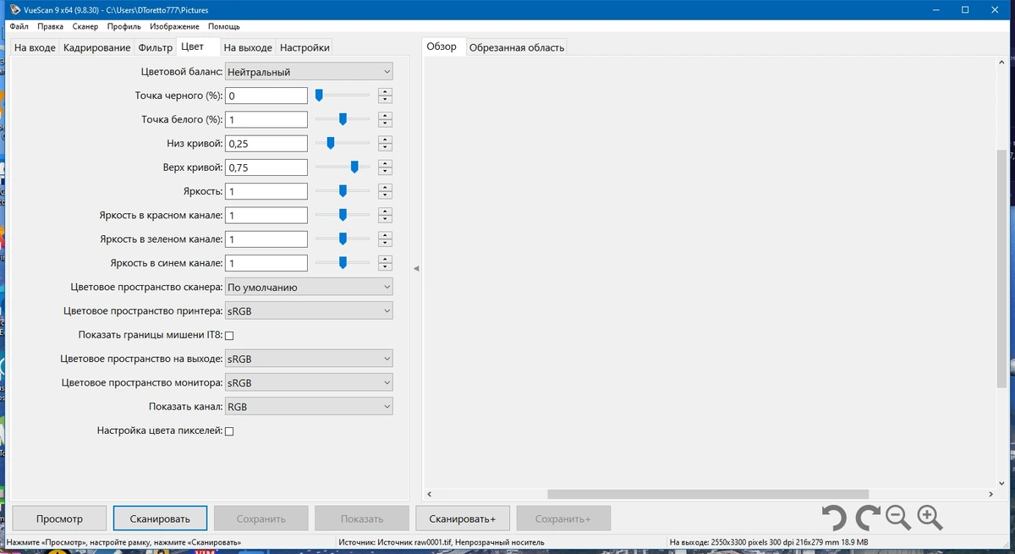
Task: Click the preview vertical scrollbar thumb
Action: click(1002, 267)
